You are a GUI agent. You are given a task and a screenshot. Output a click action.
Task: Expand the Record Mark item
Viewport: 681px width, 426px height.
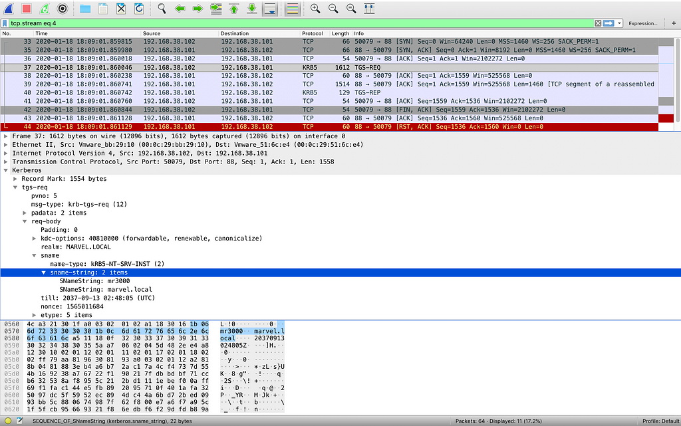point(15,179)
